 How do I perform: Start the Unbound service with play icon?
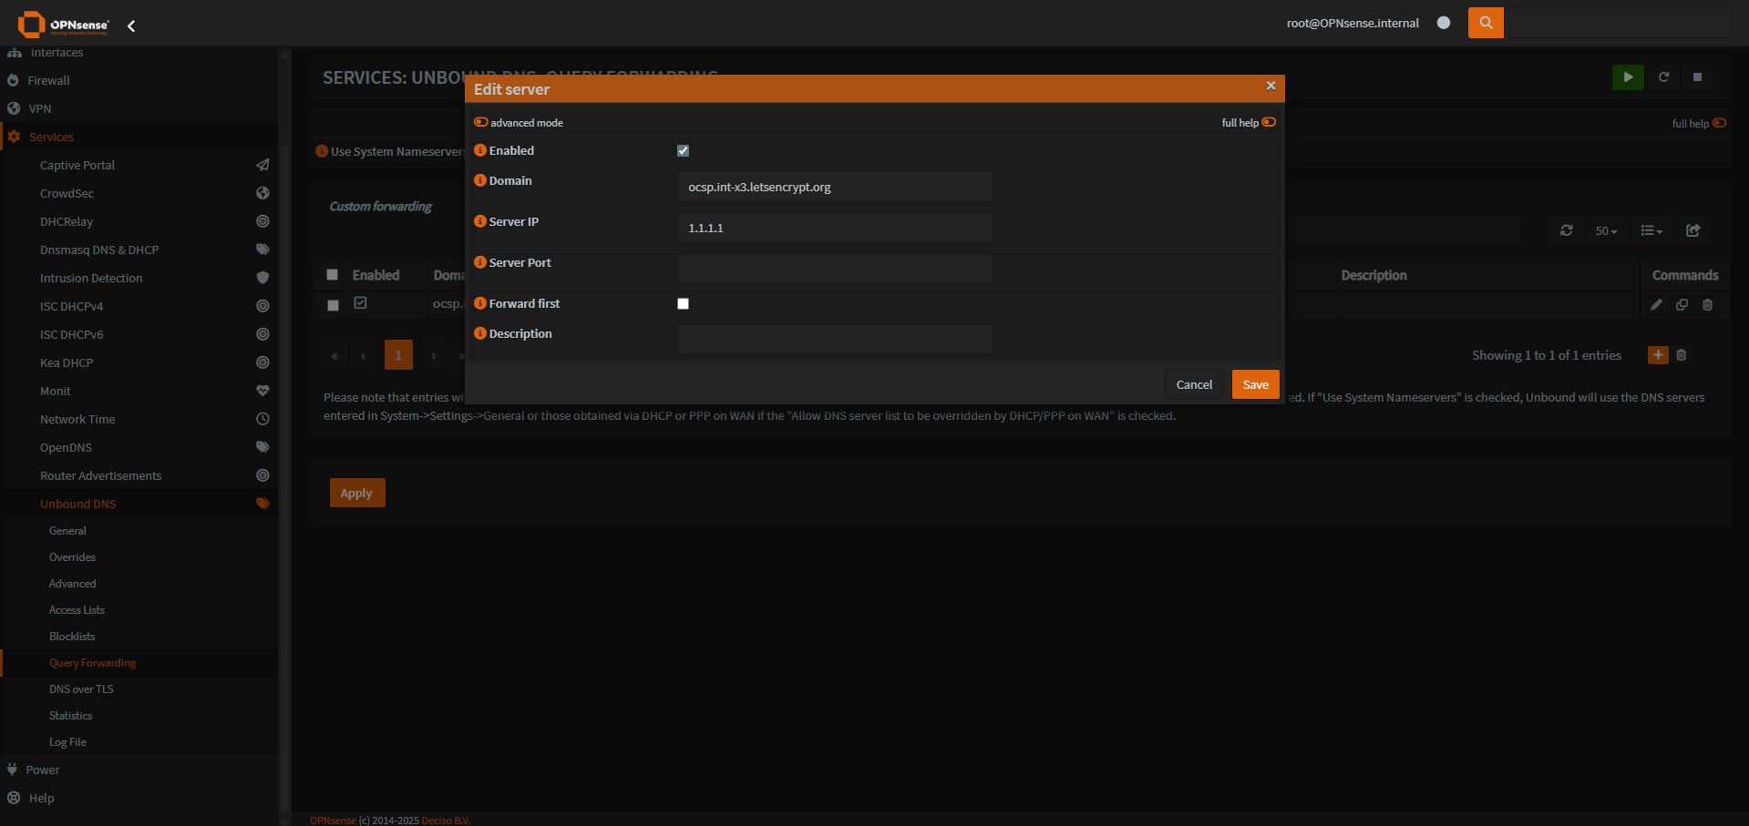pos(1628,77)
